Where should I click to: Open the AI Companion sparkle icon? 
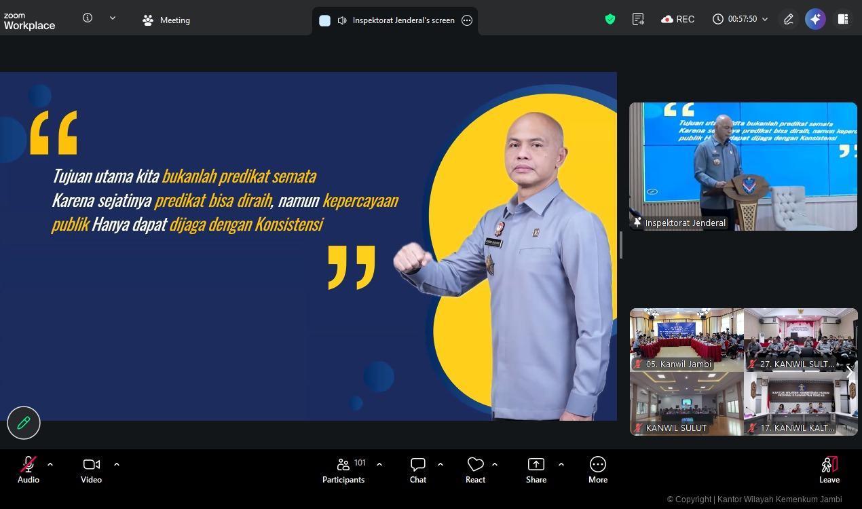click(815, 19)
